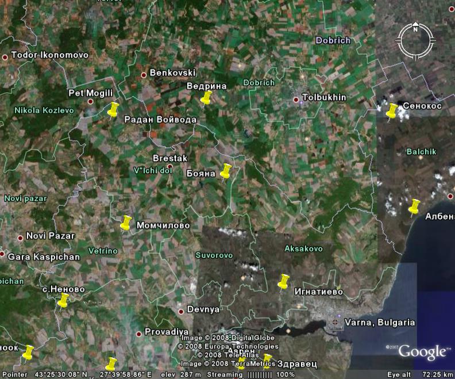This screenshot has width=455, height=379.
Task: Click the Vetrino municipality label
Action: point(103,251)
